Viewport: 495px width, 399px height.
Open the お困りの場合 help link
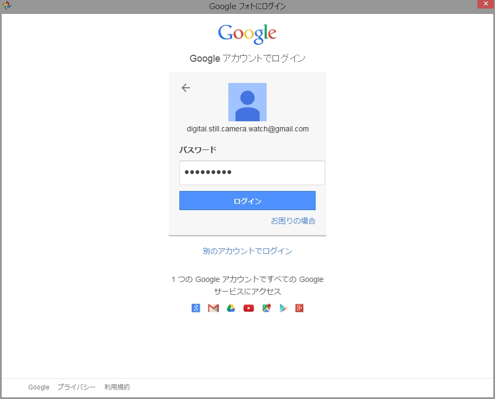[293, 221]
